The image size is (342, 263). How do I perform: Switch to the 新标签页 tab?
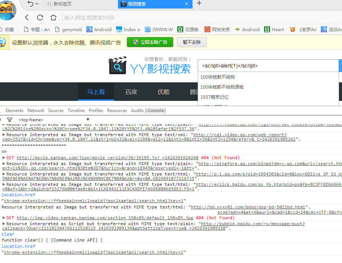point(59,4)
